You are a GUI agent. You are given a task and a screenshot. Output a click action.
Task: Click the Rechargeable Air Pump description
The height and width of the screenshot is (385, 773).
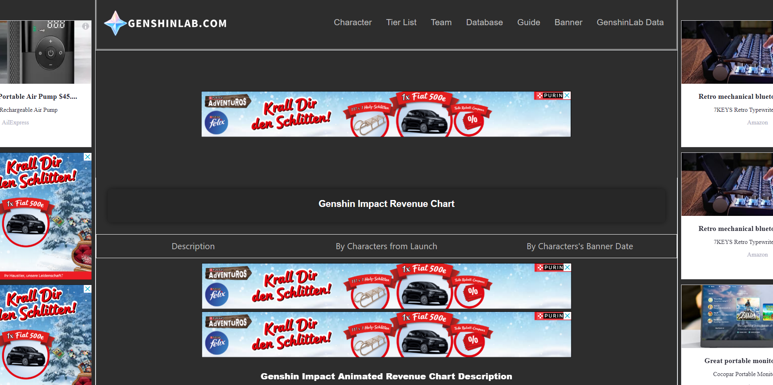(x=29, y=110)
